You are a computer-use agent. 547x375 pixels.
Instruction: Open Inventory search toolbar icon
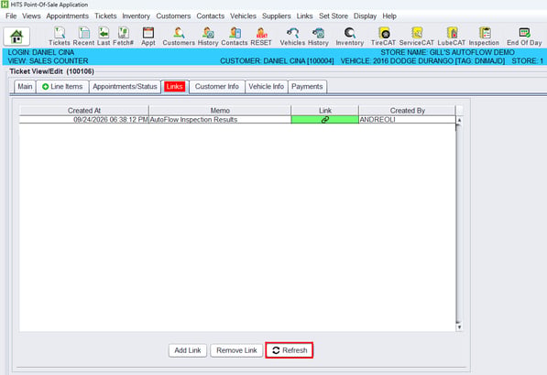click(350, 37)
